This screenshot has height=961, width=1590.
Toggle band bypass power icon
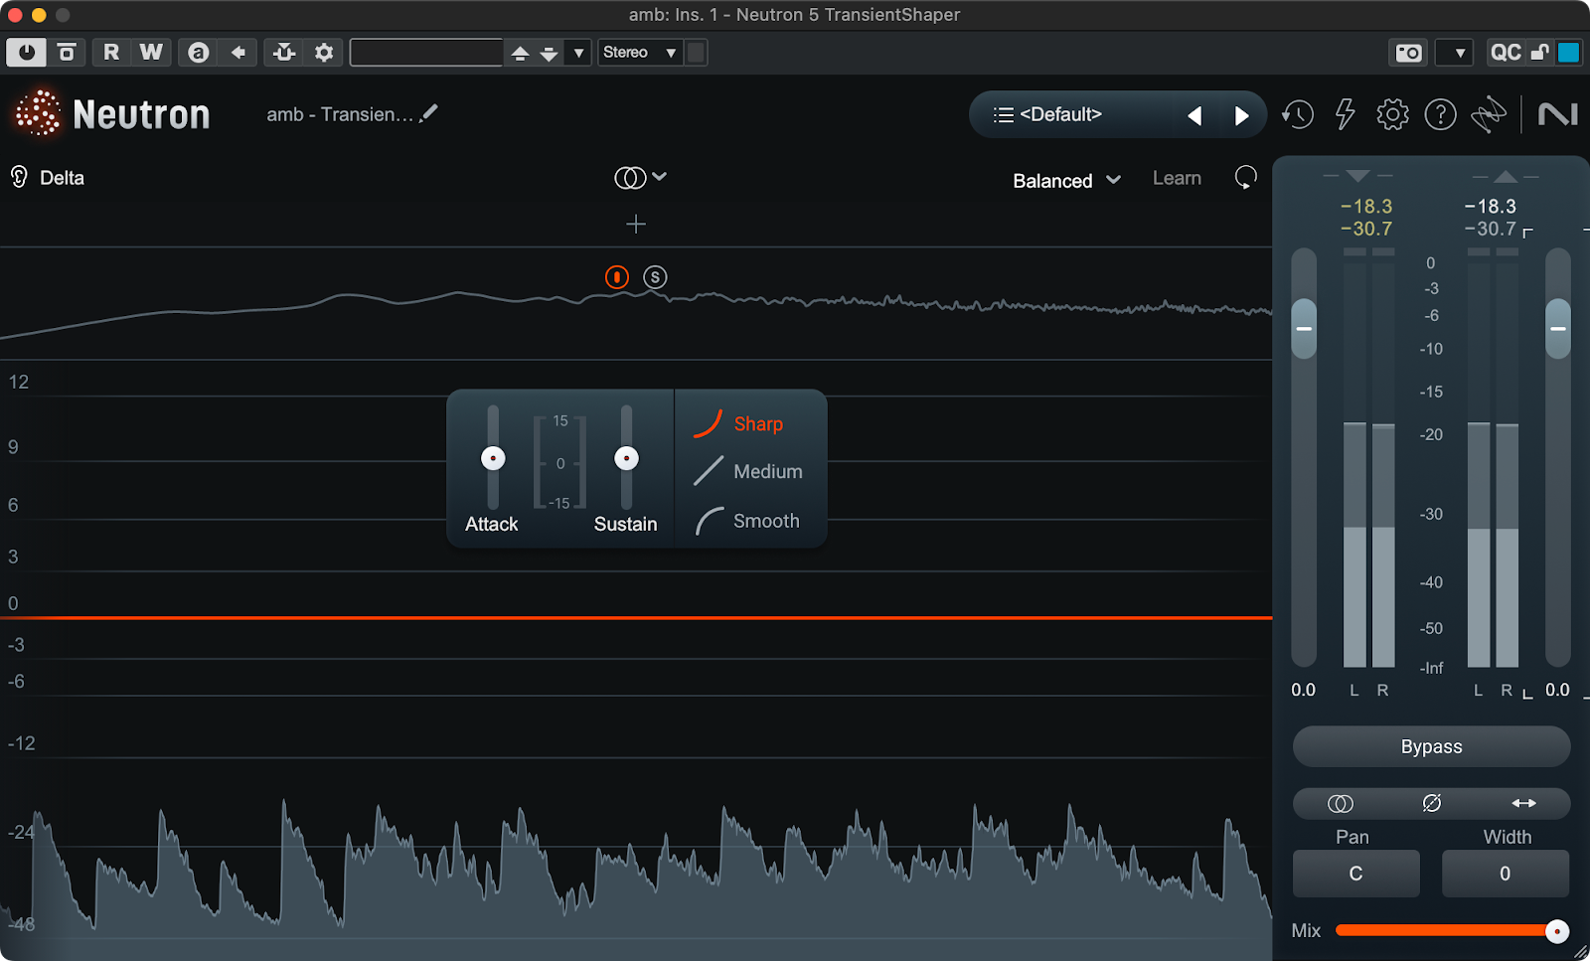617,277
